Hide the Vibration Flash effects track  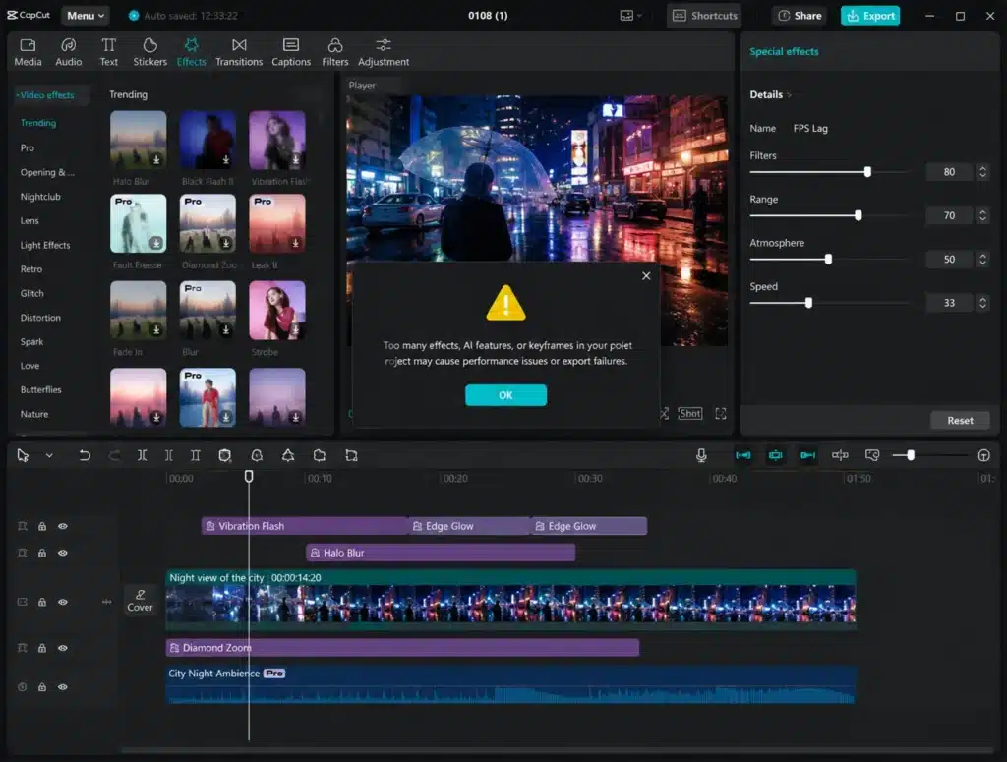point(62,526)
